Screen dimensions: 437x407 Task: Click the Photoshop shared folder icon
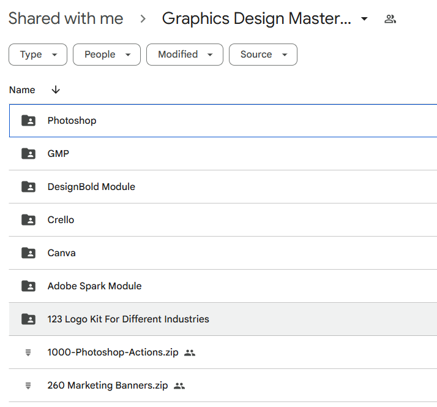pos(28,121)
